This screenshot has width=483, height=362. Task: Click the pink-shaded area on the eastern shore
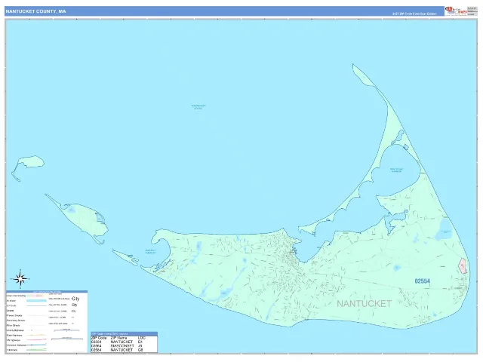[x=463, y=266]
